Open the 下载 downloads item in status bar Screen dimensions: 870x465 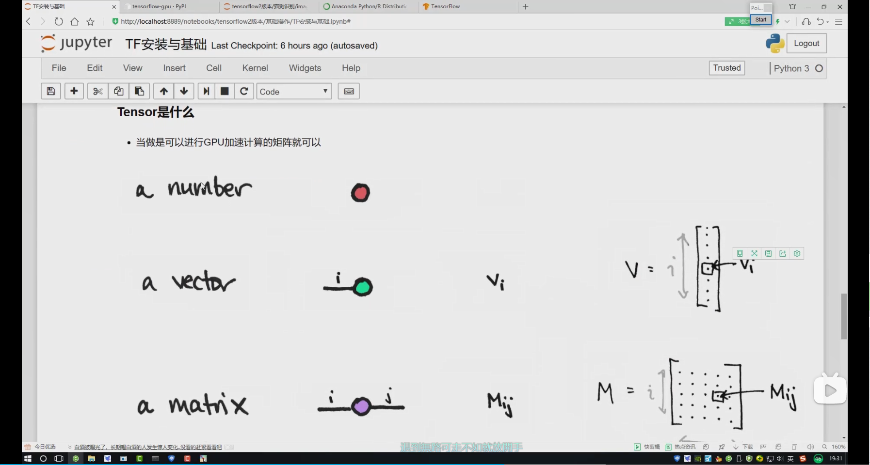(744, 447)
